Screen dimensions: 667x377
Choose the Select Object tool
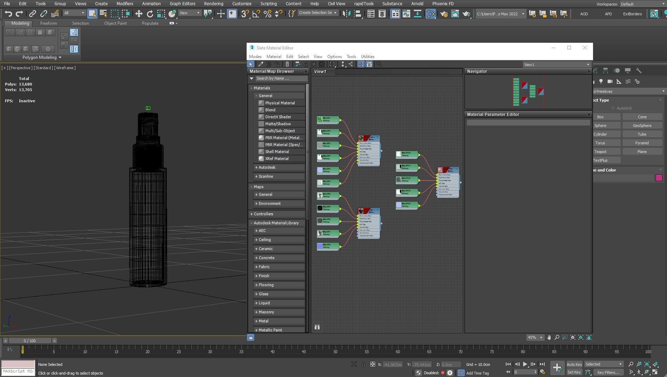[92, 14]
